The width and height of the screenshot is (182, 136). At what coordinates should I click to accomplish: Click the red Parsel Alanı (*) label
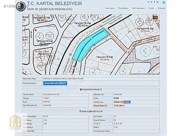click(x=100, y=106)
